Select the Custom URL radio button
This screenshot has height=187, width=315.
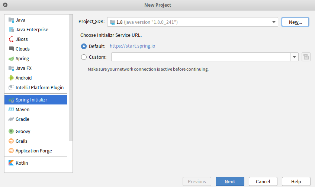tap(84, 57)
